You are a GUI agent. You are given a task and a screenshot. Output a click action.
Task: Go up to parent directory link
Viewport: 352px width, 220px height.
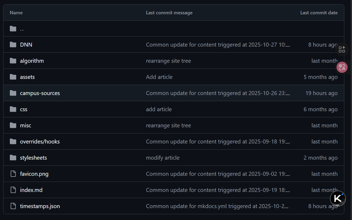point(22,29)
